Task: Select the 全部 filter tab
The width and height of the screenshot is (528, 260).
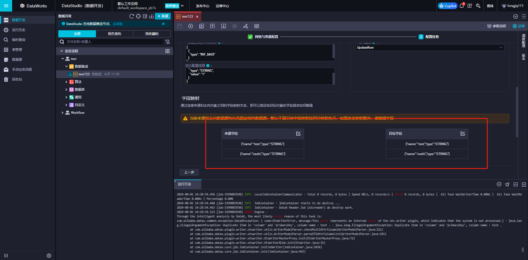Action: click(x=77, y=34)
